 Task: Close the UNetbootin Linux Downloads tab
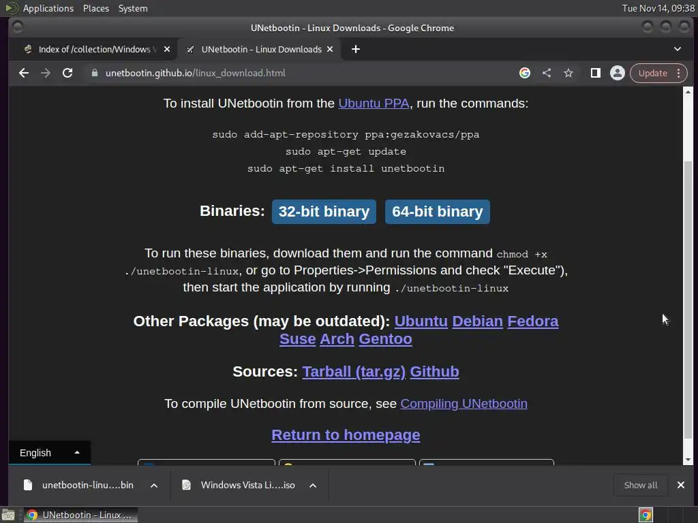[x=330, y=49]
